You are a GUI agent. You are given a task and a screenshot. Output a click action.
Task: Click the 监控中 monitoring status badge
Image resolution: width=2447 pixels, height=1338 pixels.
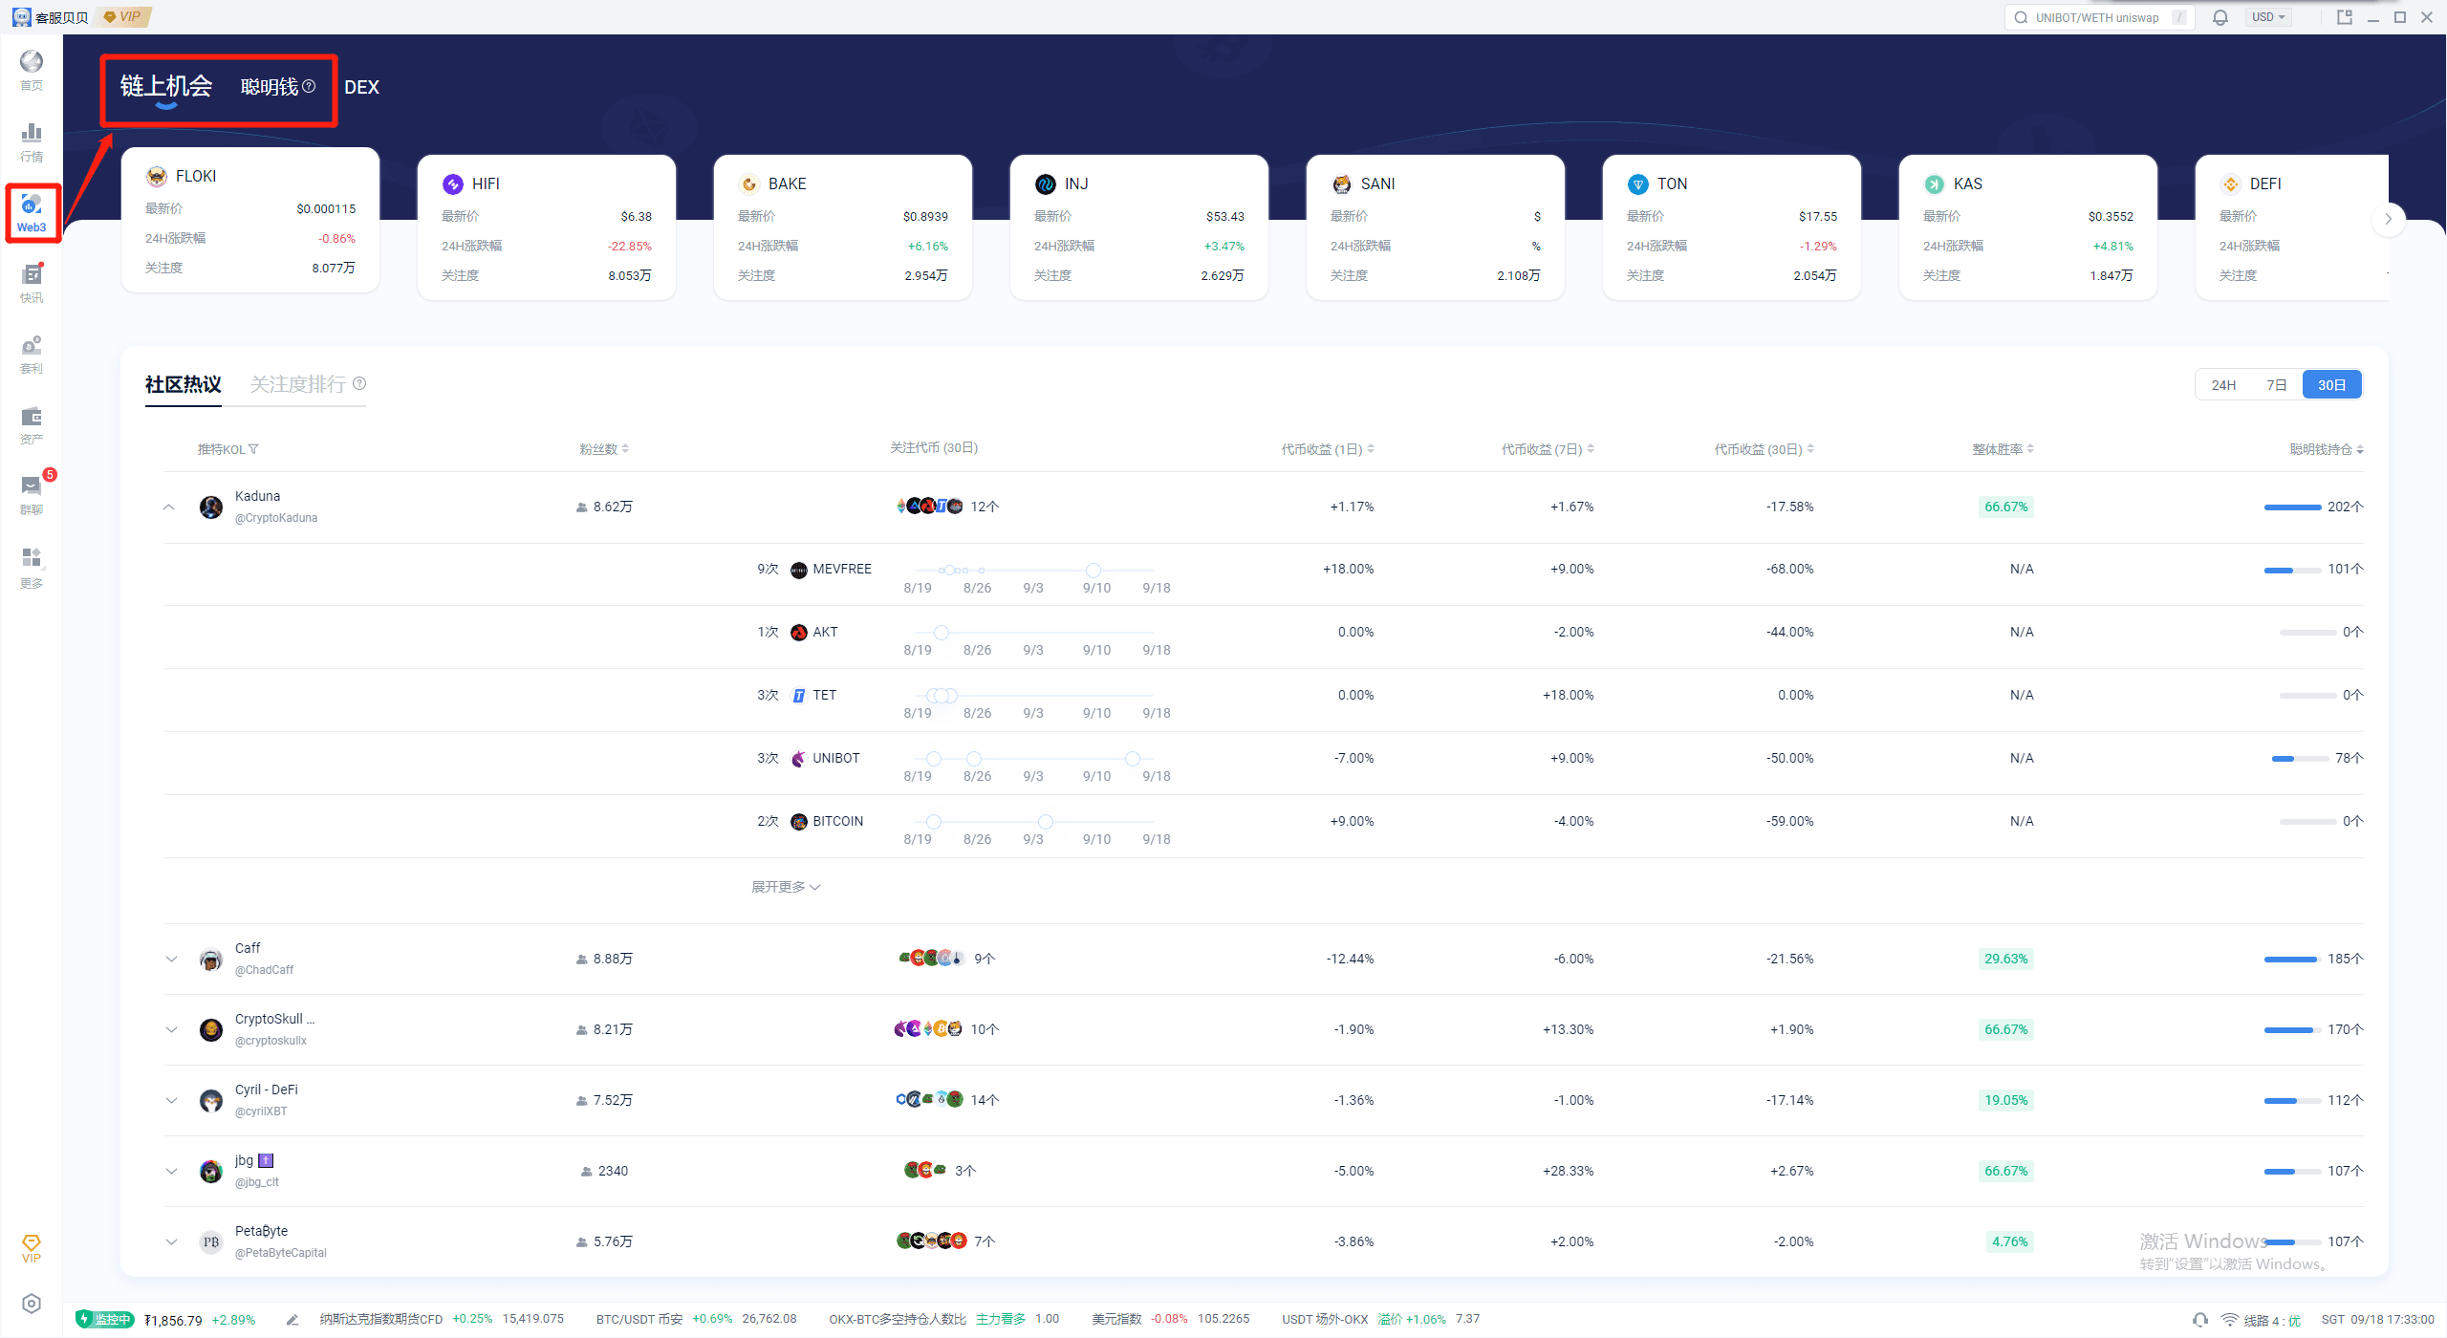(105, 1320)
